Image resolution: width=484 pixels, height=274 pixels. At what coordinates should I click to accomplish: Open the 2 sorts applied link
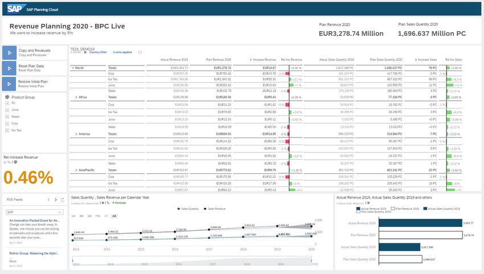122,52
